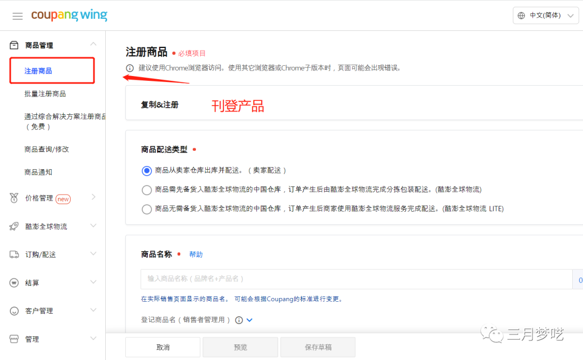Click the 管理 store icon
583x360 pixels.
pos(14,339)
